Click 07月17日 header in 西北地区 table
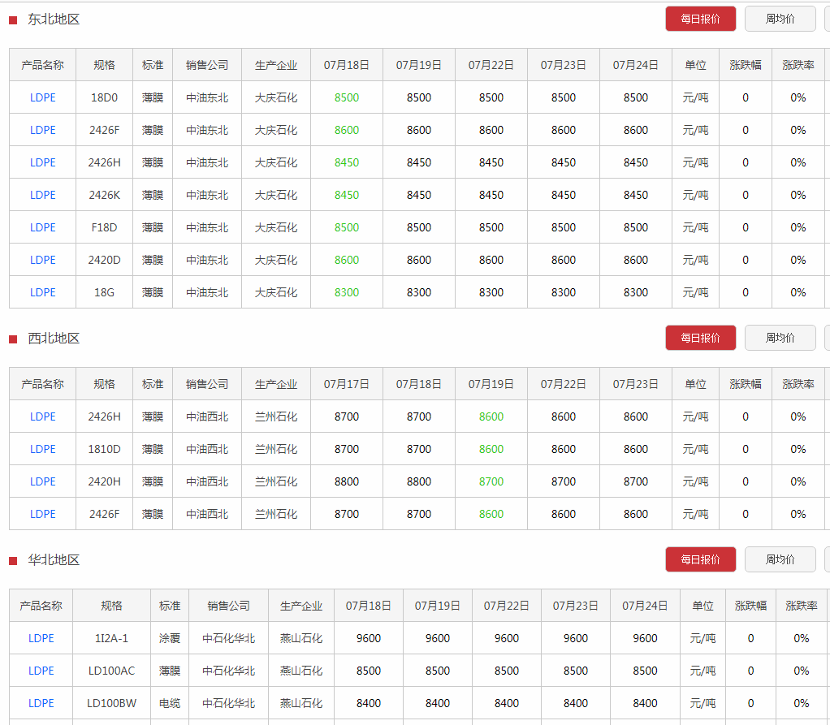The image size is (830, 725). (x=347, y=384)
